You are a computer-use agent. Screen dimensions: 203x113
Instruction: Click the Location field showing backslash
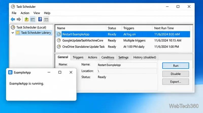[x=127, y=71]
